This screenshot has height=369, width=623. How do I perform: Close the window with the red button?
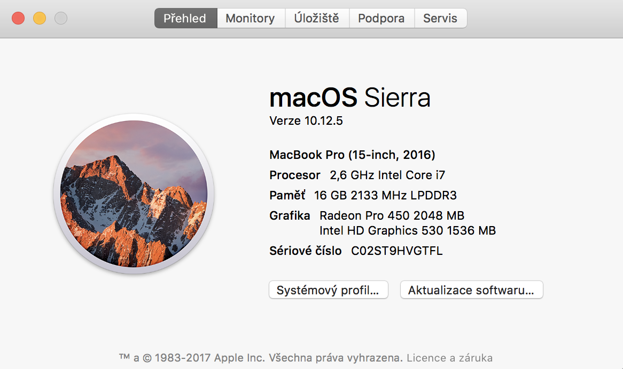[x=18, y=18]
